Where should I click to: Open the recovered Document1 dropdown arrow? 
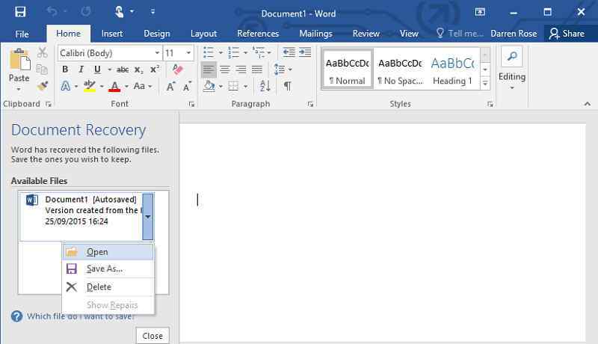tap(147, 217)
